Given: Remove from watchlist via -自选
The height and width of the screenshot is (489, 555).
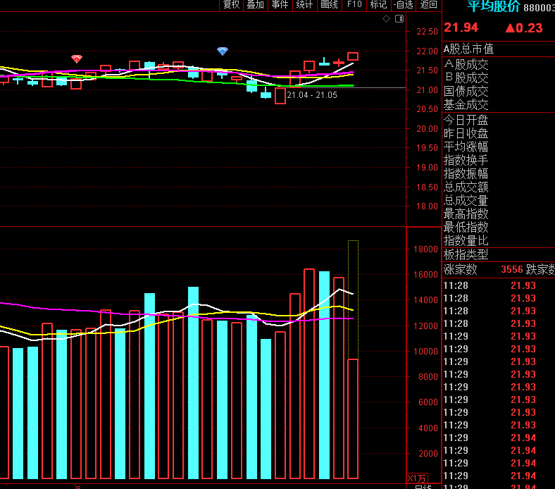Looking at the screenshot, I should (404, 5).
